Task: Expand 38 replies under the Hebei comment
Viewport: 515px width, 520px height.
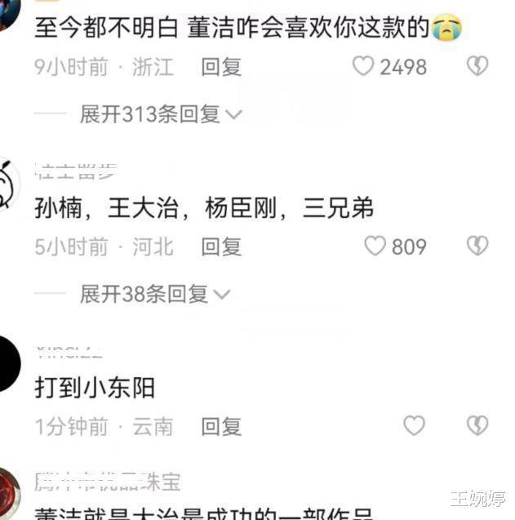Action: [155, 294]
